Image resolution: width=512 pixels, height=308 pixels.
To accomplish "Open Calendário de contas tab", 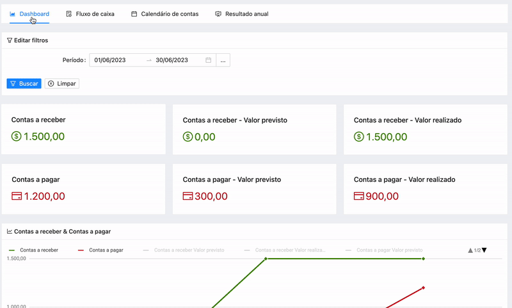I will (165, 14).
